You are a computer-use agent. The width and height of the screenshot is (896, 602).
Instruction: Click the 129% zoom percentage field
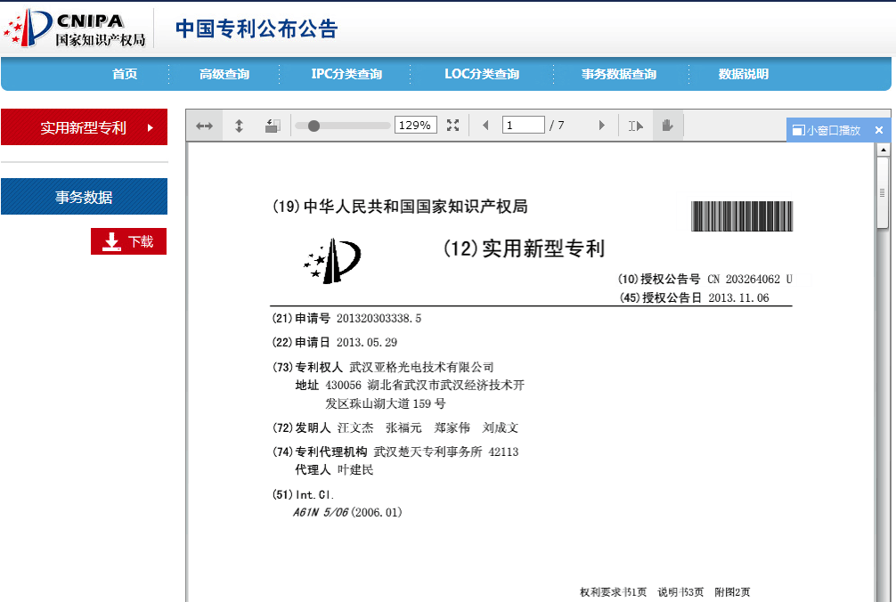click(x=415, y=125)
